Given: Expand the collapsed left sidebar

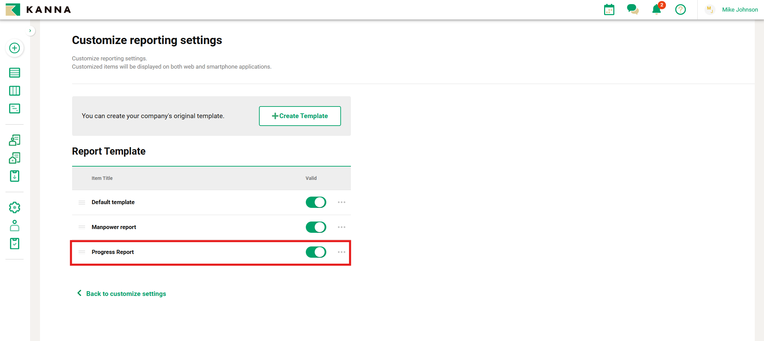Looking at the screenshot, I should 30,31.
